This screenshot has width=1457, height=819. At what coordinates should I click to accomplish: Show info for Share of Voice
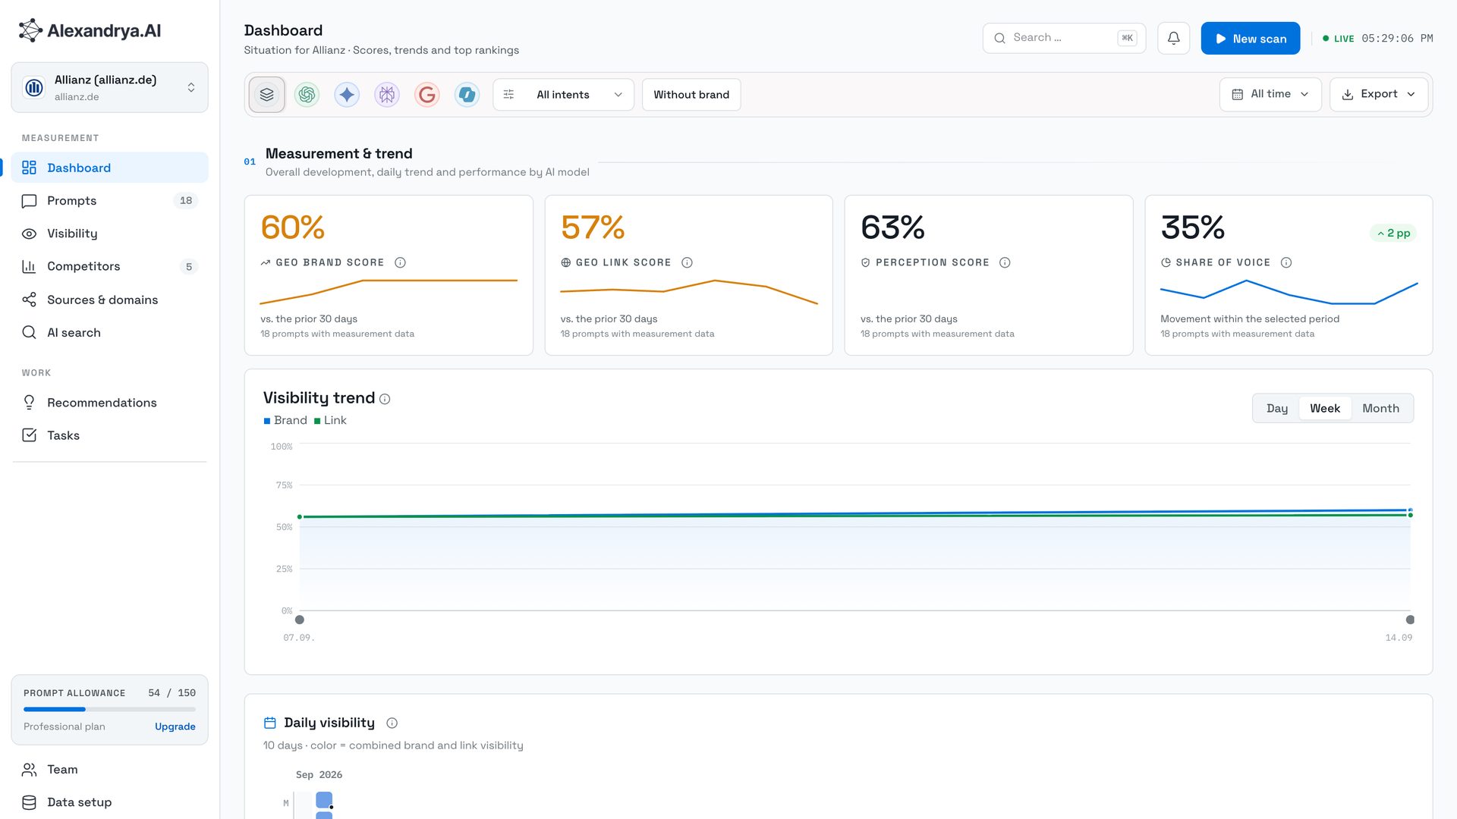point(1286,262)
